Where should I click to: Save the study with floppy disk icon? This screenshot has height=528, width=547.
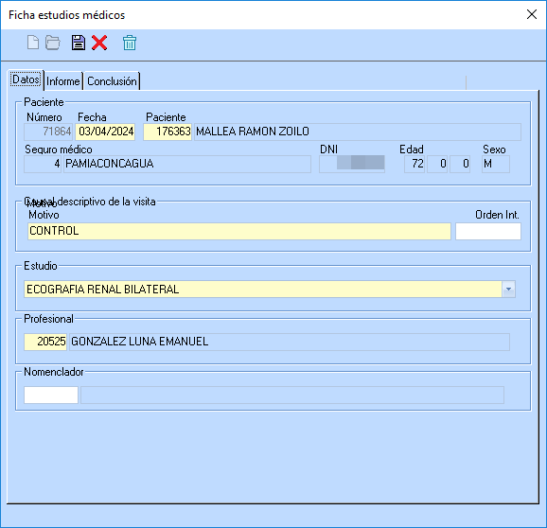[79, 43]
